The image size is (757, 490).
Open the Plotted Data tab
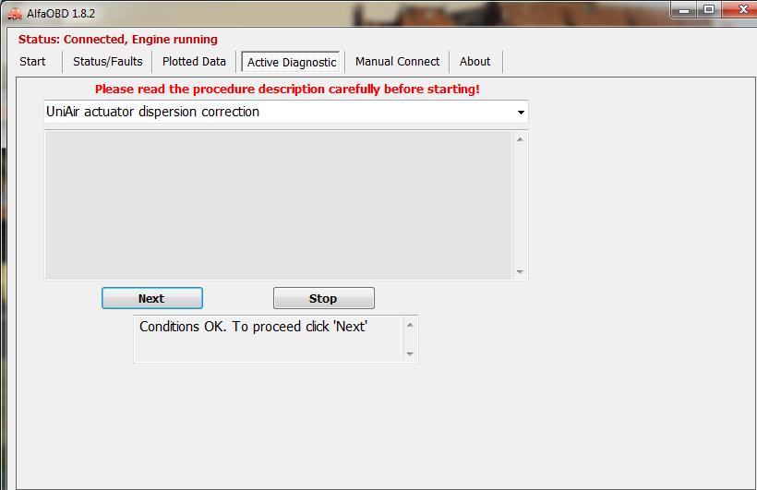tap(194, 61)
